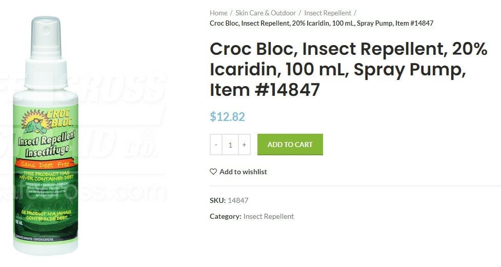
Task: Click the Insect Repellent Insectifuge label text
Action: point(46,146)
